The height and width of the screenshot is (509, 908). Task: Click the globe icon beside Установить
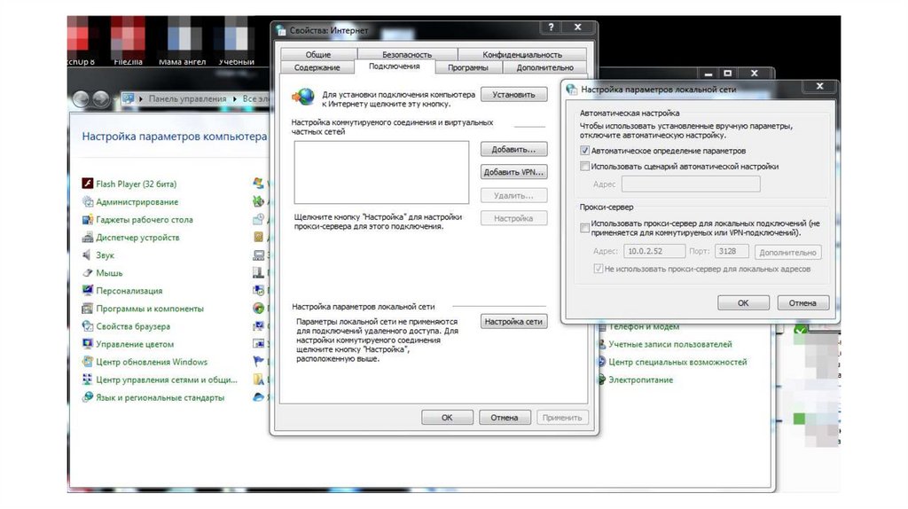[x=303, y=98]
